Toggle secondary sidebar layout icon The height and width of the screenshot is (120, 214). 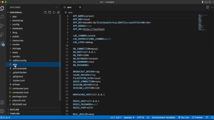click(x=210, y=2)
